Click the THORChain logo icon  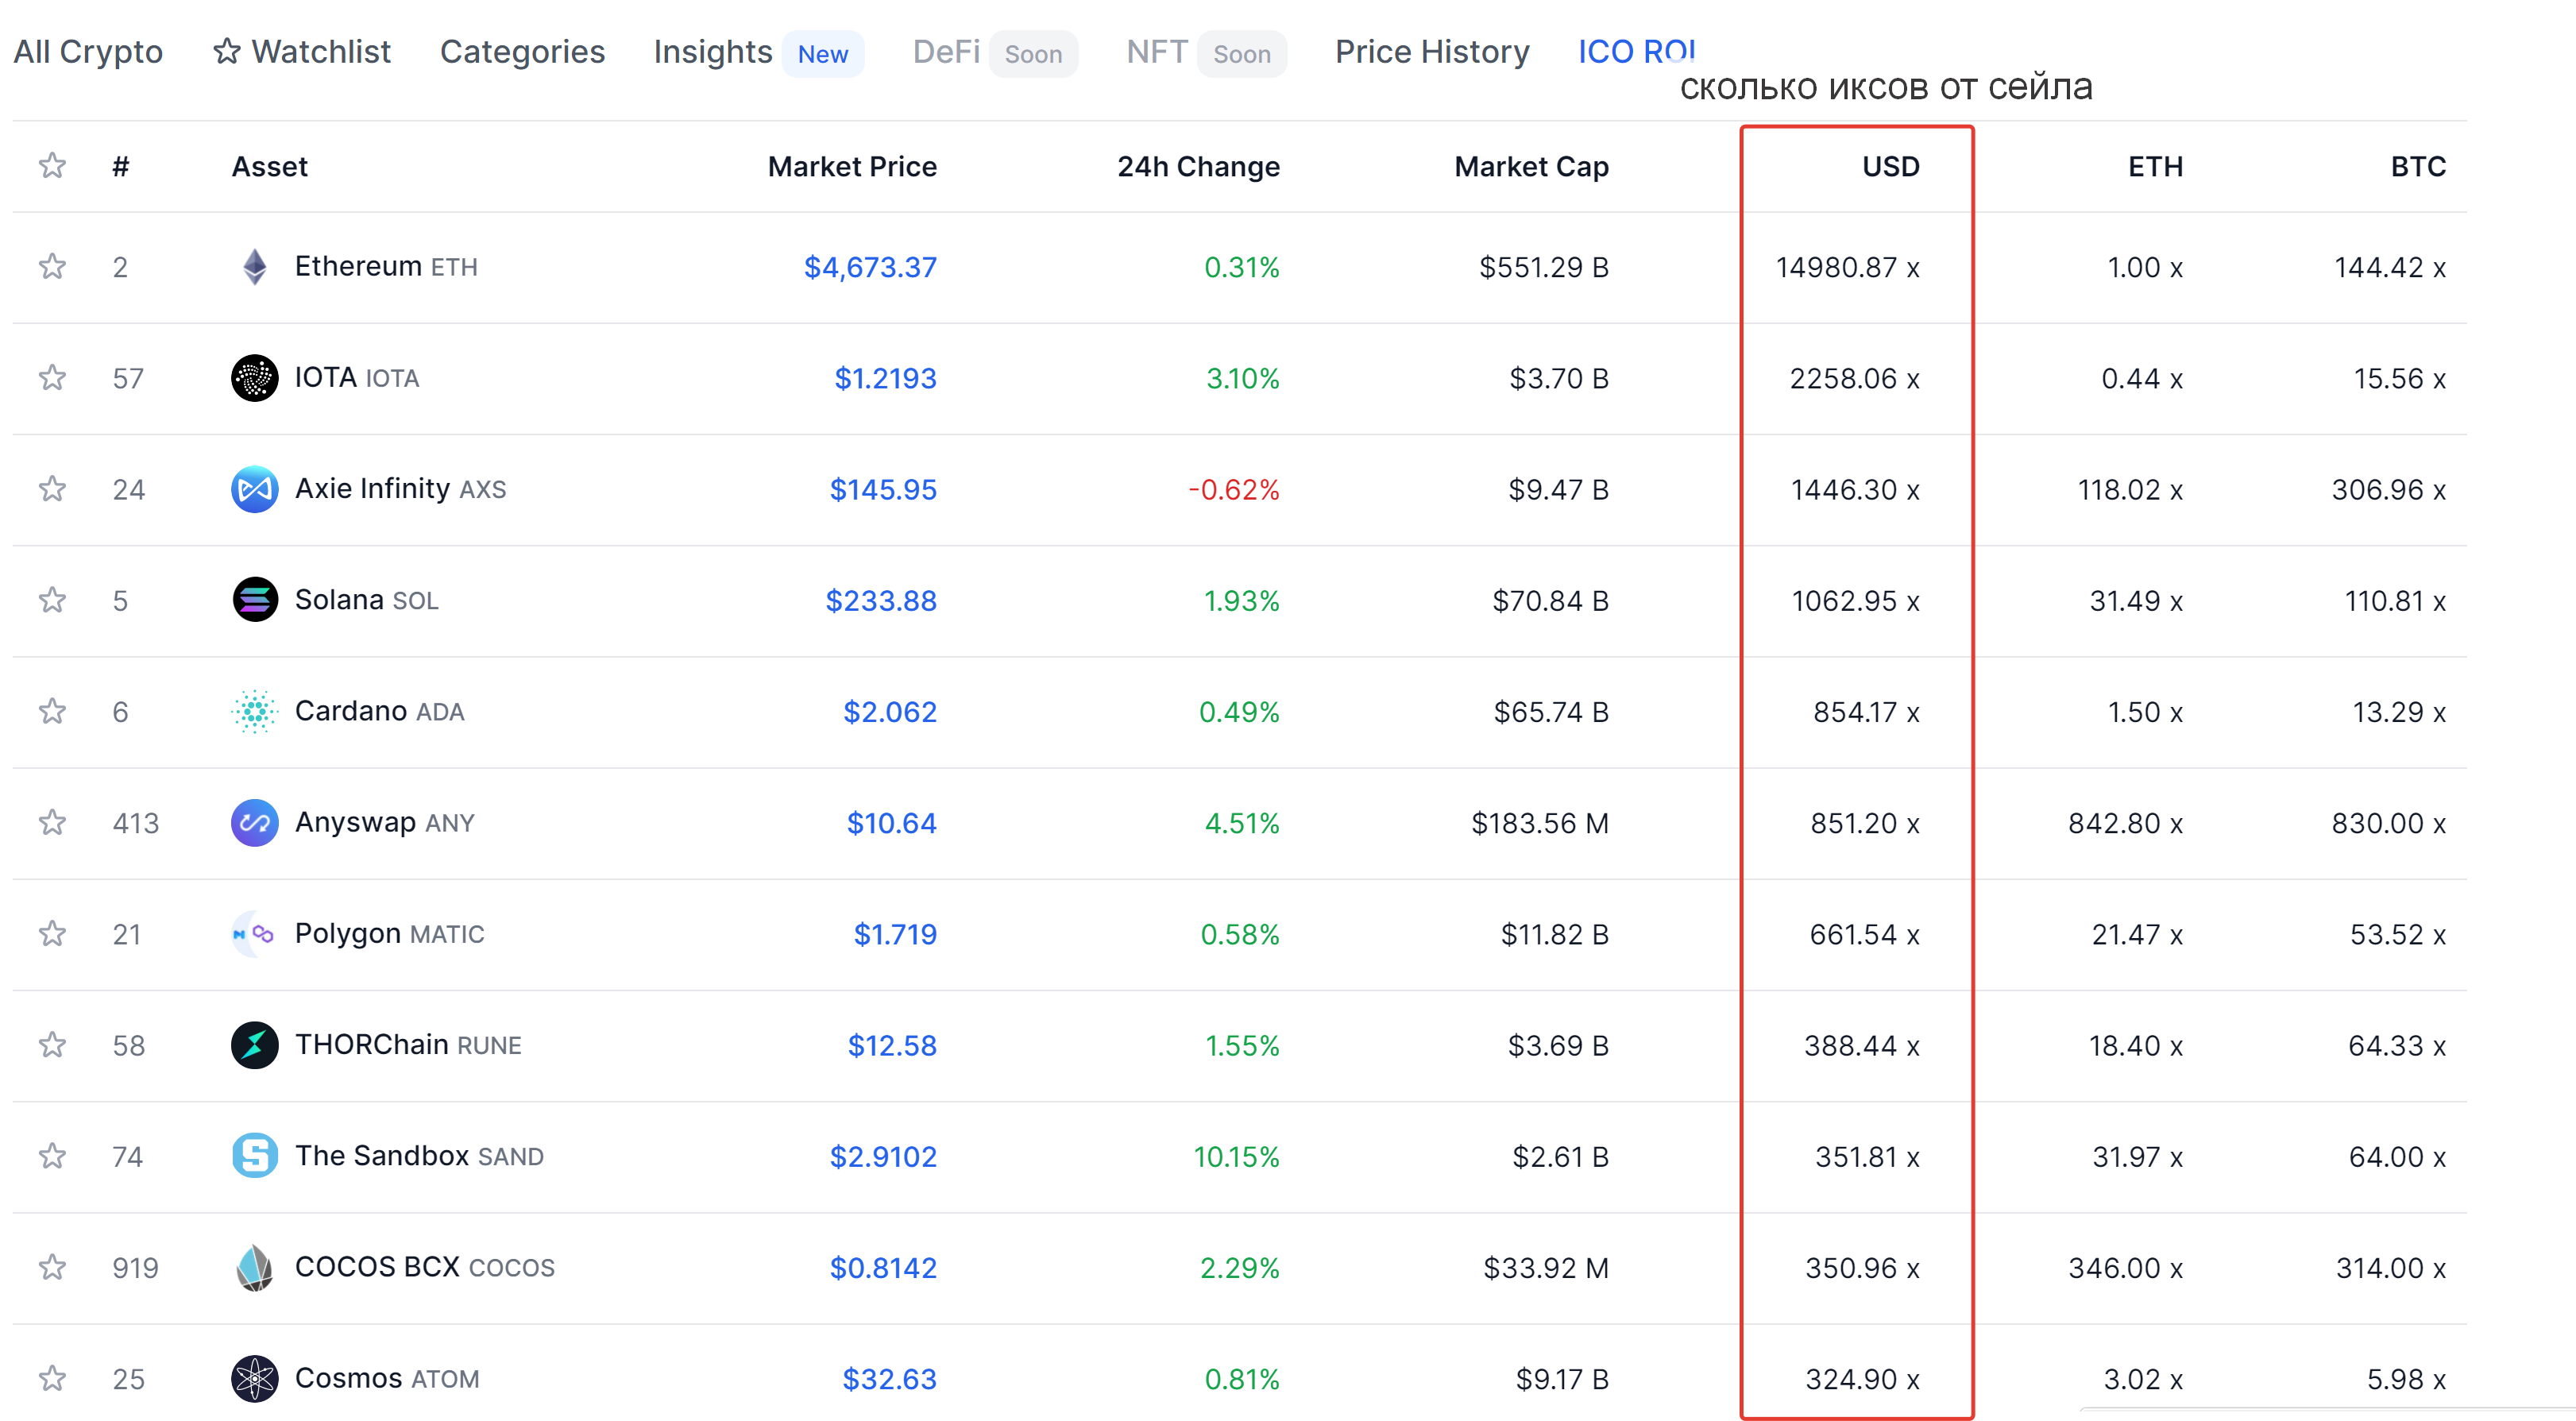coord(255,1045)
